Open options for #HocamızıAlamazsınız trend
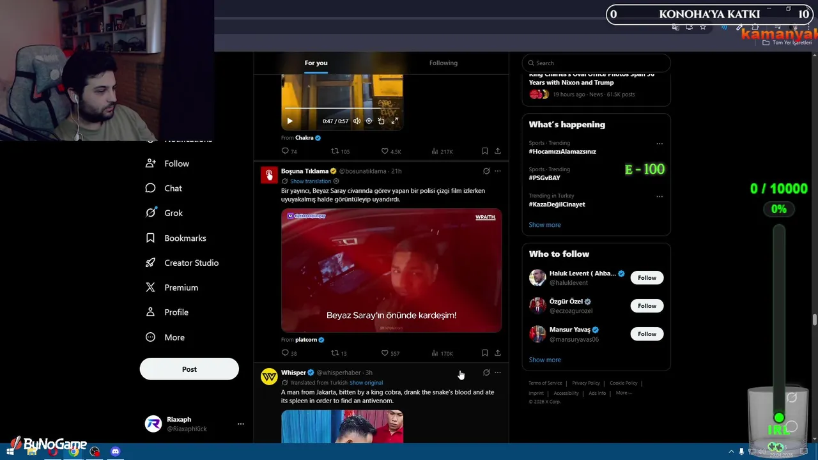Screen dimensions: 818x460 coord(660,144)
